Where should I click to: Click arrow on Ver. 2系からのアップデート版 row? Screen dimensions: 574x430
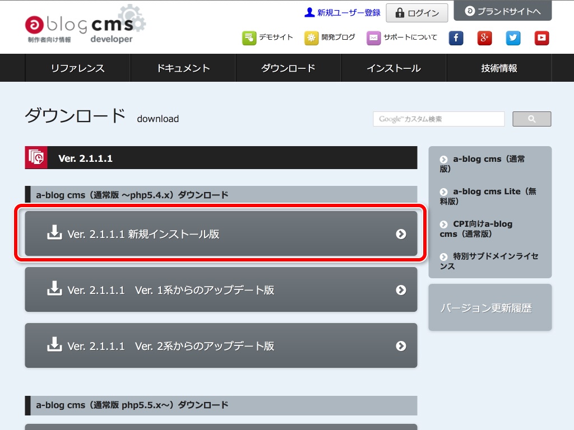click(401, 345)
